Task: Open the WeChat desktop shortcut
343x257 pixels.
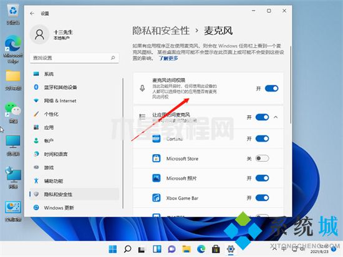Action: [13, 113]
